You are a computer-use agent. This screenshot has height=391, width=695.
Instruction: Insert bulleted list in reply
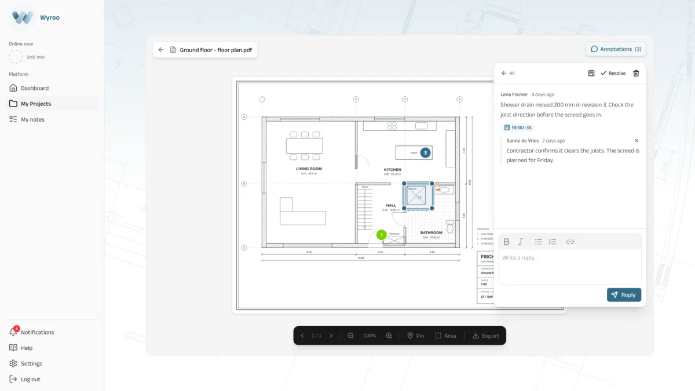(538, 242)
